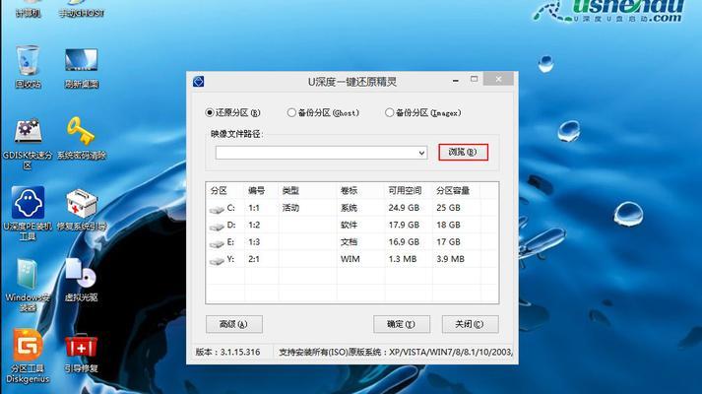Select the 2:1 number cell
Viewport: 702px width, 394px height.
pos(254,259)
